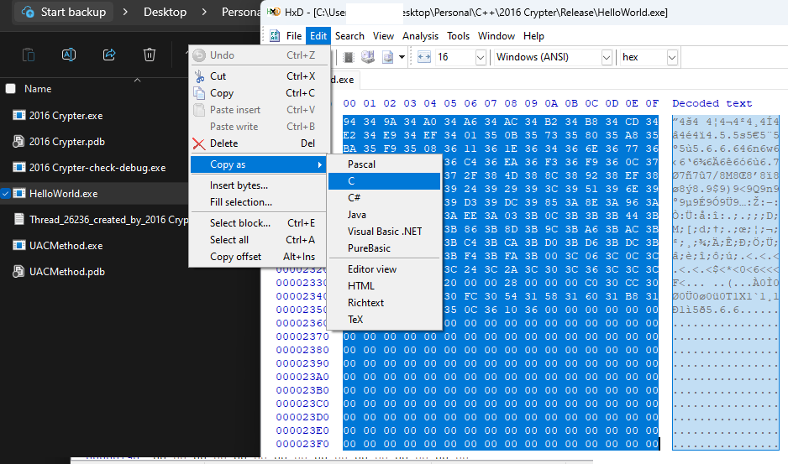Click the red X Delete icon
The image size is (788, 464).
click(199, 144)
